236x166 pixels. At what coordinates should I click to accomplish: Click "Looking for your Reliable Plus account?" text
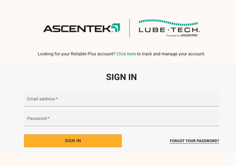77,54
